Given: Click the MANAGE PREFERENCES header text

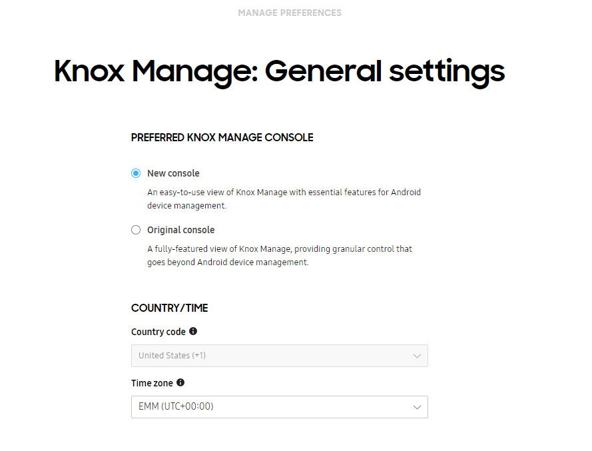Looking at the screenshot, I should pyautogui.click(x=290, y=13).
